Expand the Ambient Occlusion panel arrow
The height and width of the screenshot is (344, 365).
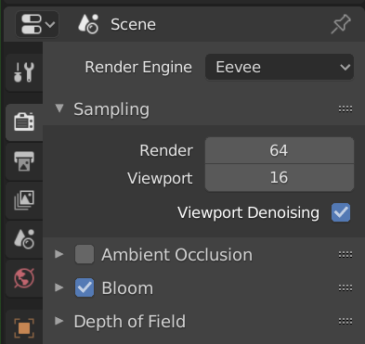[59, 254]
